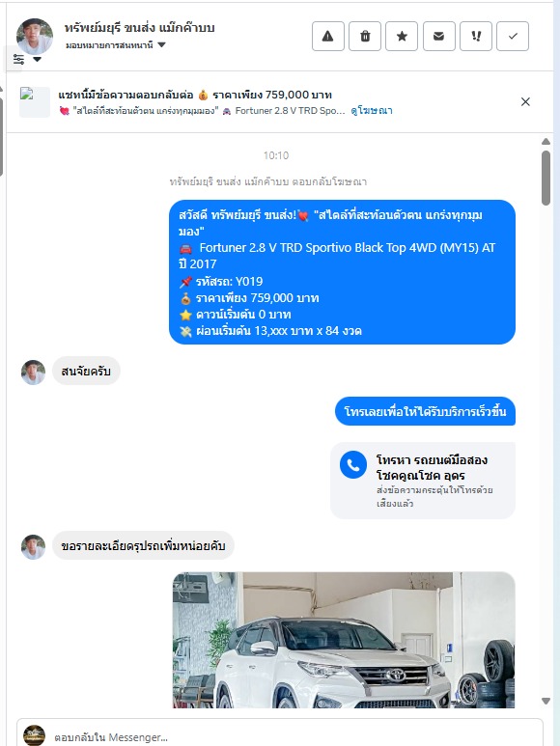Delete conversation with the trash icon

[365, 36]
